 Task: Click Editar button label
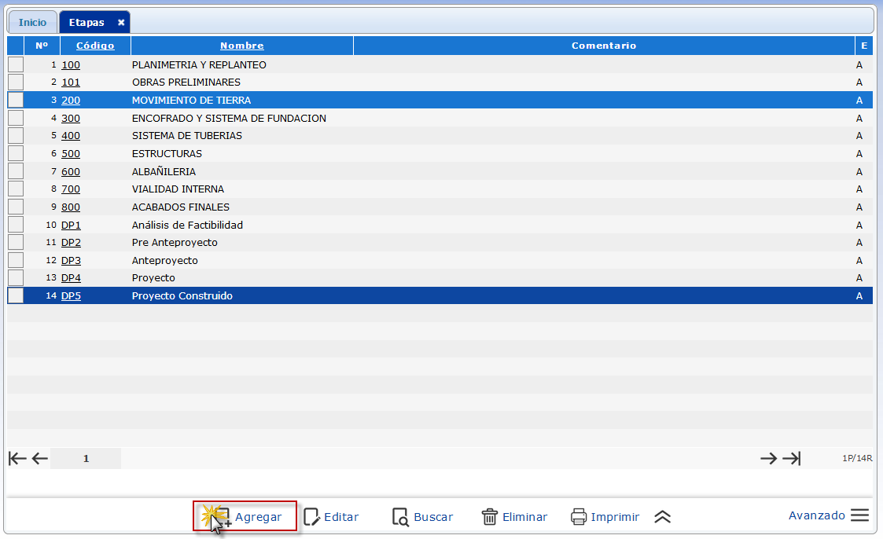(x=341, y=517)
